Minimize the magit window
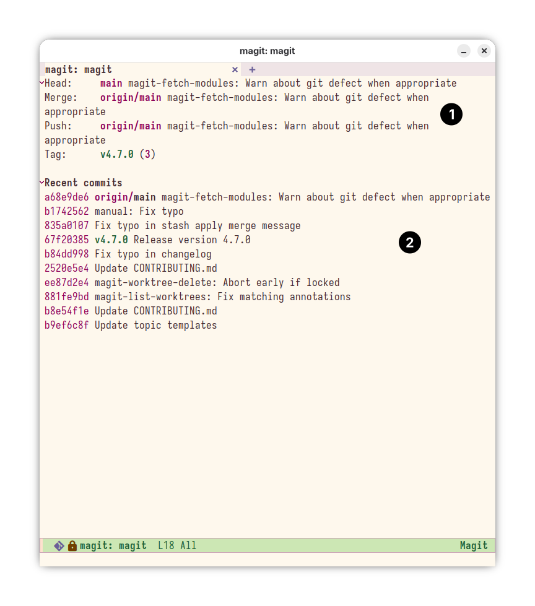 [x=464, y=51]
